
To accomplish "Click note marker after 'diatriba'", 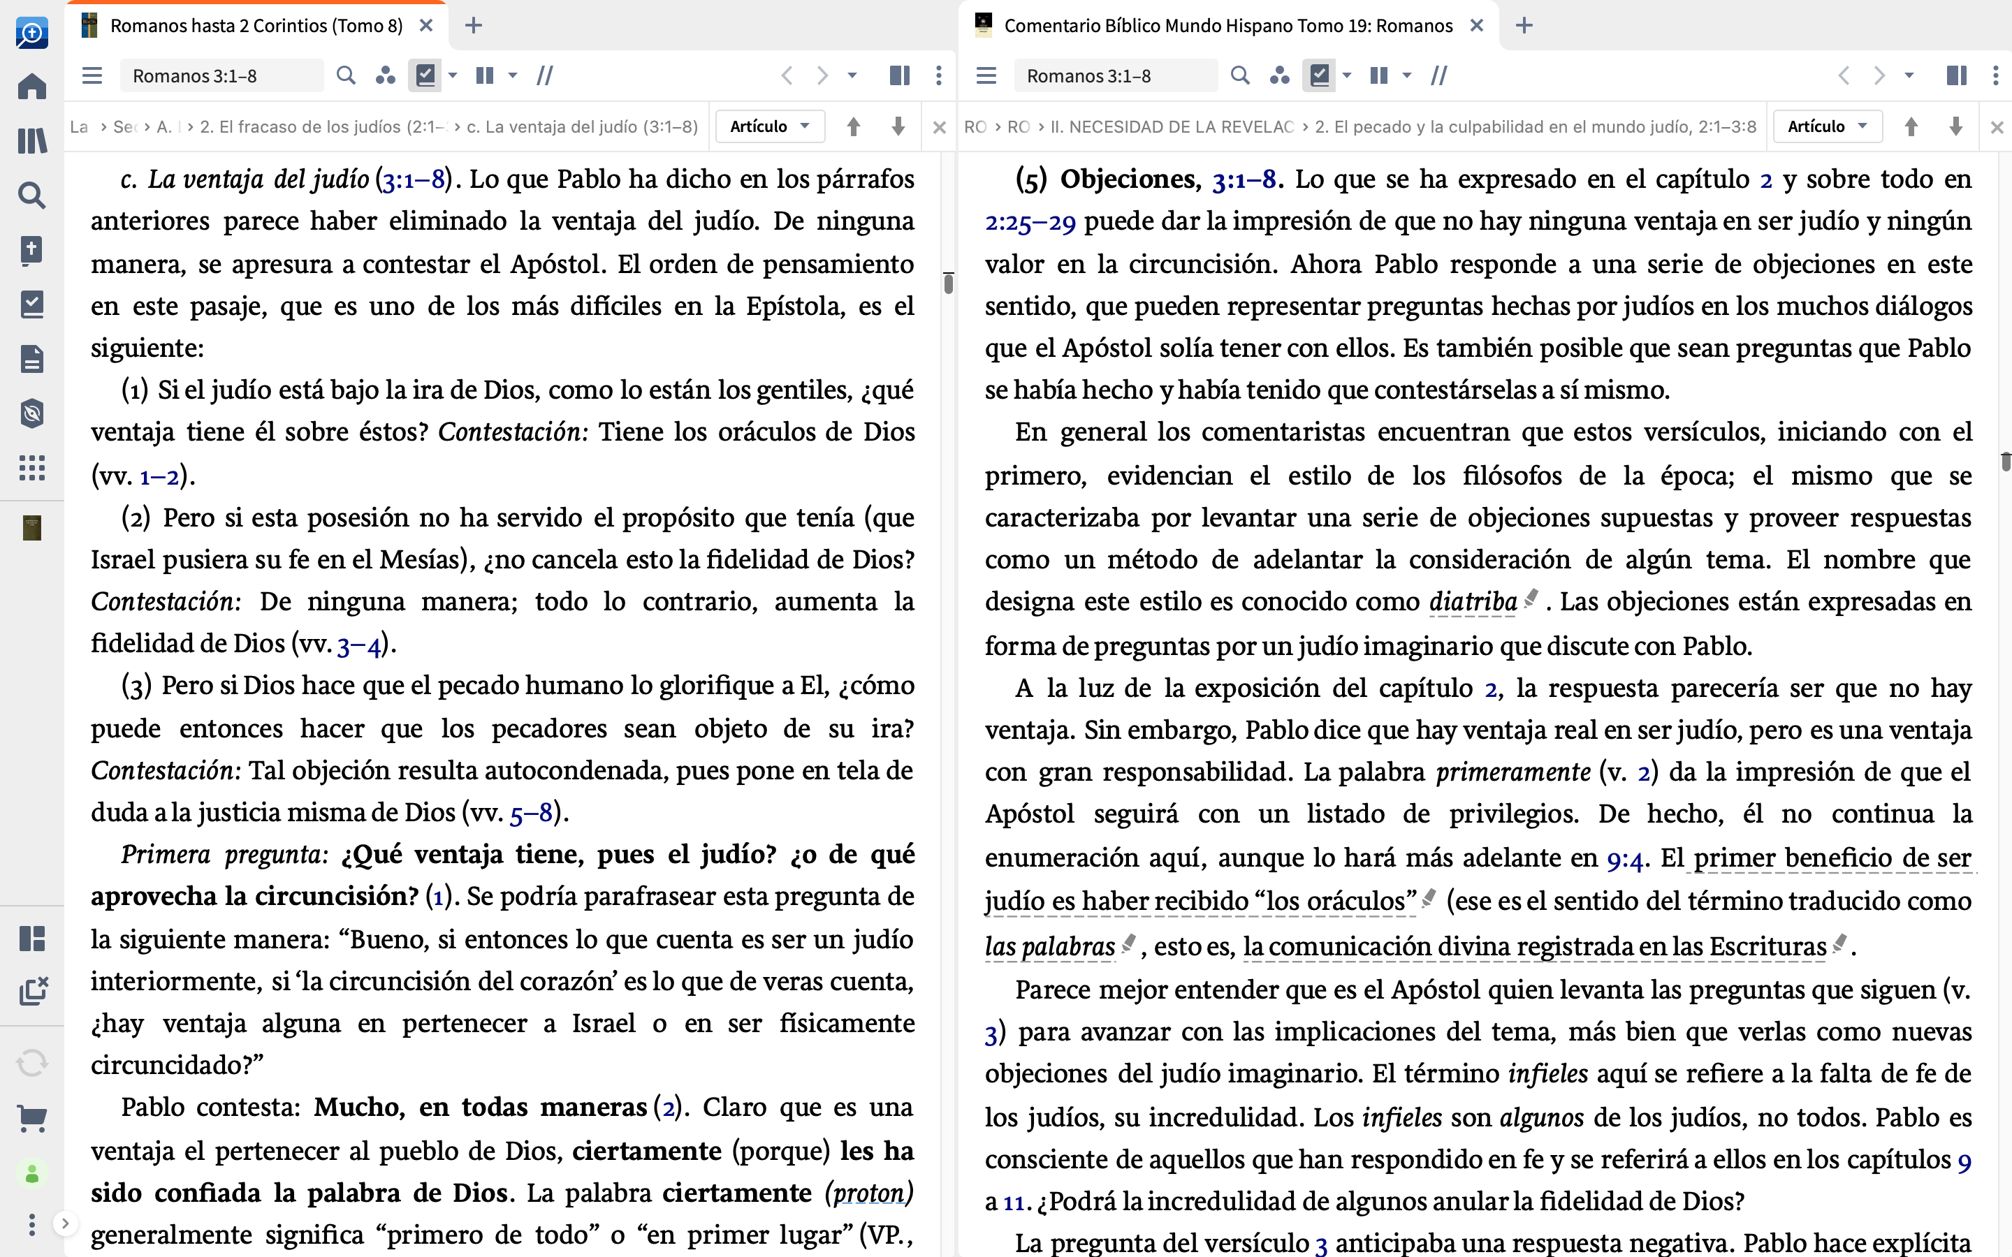I will coord(1531,598).
